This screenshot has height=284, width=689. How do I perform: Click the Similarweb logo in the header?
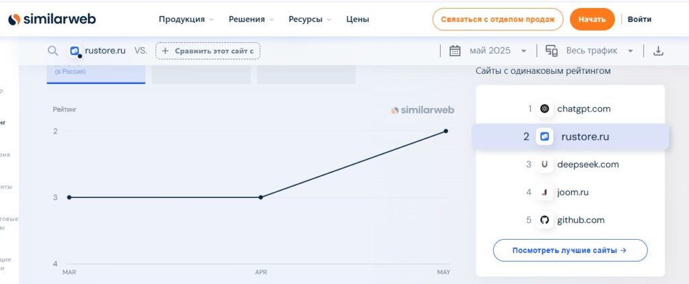(52, 19)
